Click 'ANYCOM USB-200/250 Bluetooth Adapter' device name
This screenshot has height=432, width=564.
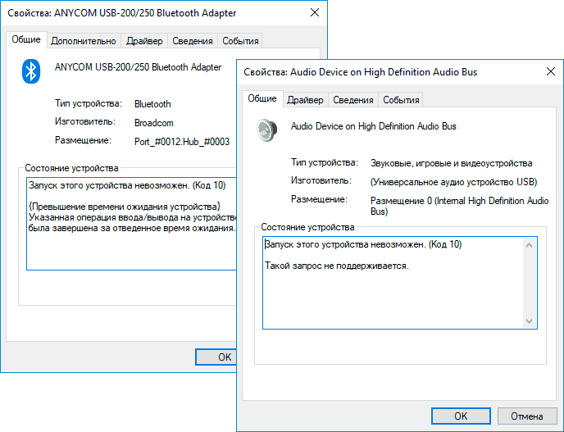tap(138, 67)
